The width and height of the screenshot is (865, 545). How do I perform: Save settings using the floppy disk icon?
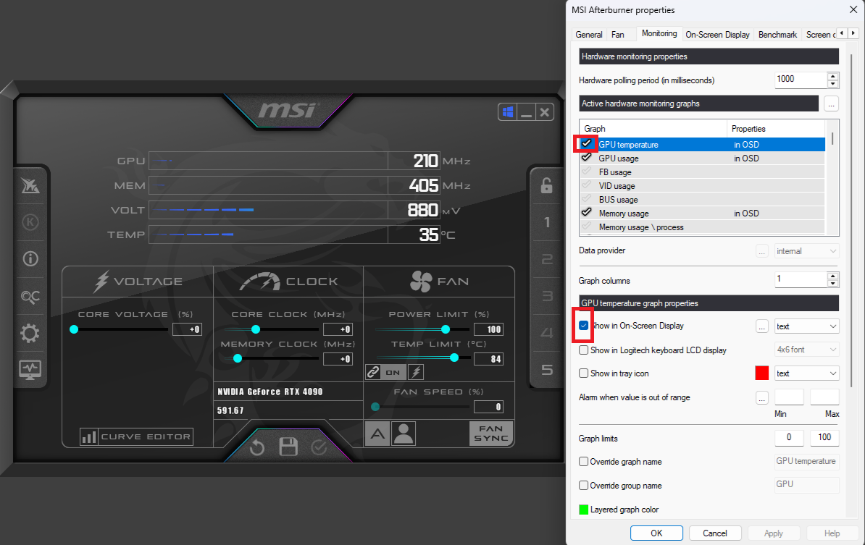click(x=288, y=447)
